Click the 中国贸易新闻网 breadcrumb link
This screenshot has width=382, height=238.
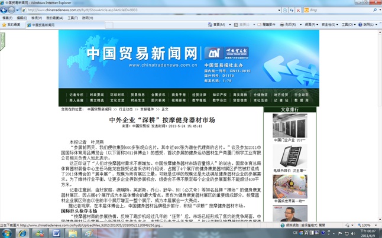(99, 109)
